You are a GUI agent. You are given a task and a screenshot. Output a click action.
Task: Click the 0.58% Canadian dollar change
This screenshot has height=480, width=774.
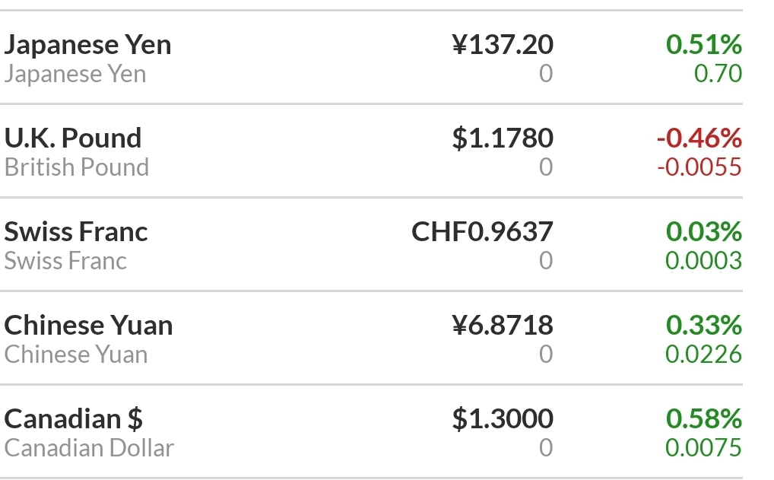[703, 419]
